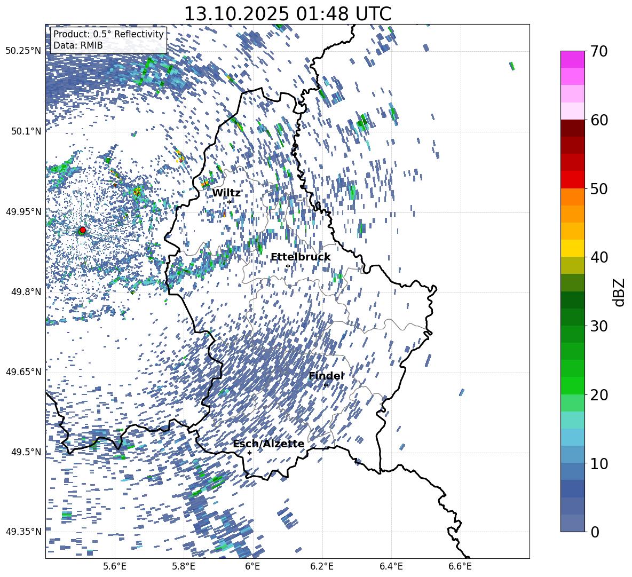
Task: Click the 70 tick on colorbar
Action: tap(599, 52)
